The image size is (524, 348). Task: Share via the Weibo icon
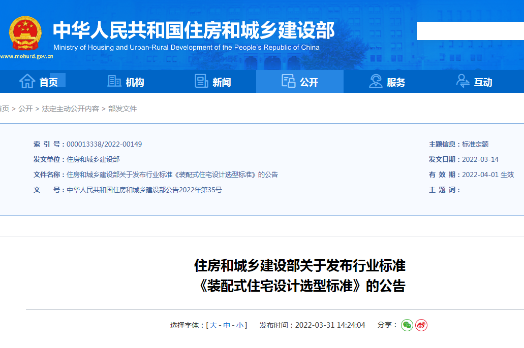pyautogui.click(x=421, y=325)
